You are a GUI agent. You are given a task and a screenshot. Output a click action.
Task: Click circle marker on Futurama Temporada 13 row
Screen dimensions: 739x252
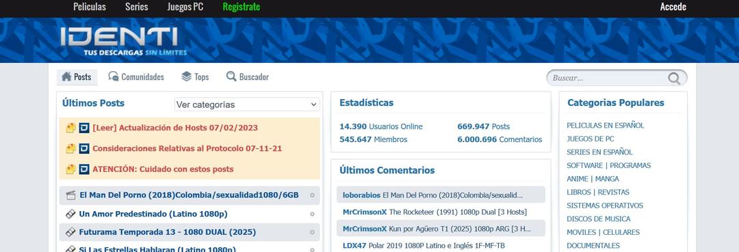coord(312,232)
